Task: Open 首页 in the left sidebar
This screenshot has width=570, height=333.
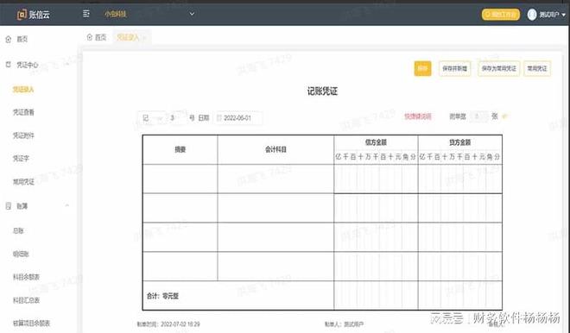Action: (x=22, y=39)
